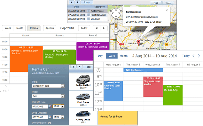
Task: Toggle the Only available checkbox
Action: (50, 123)
